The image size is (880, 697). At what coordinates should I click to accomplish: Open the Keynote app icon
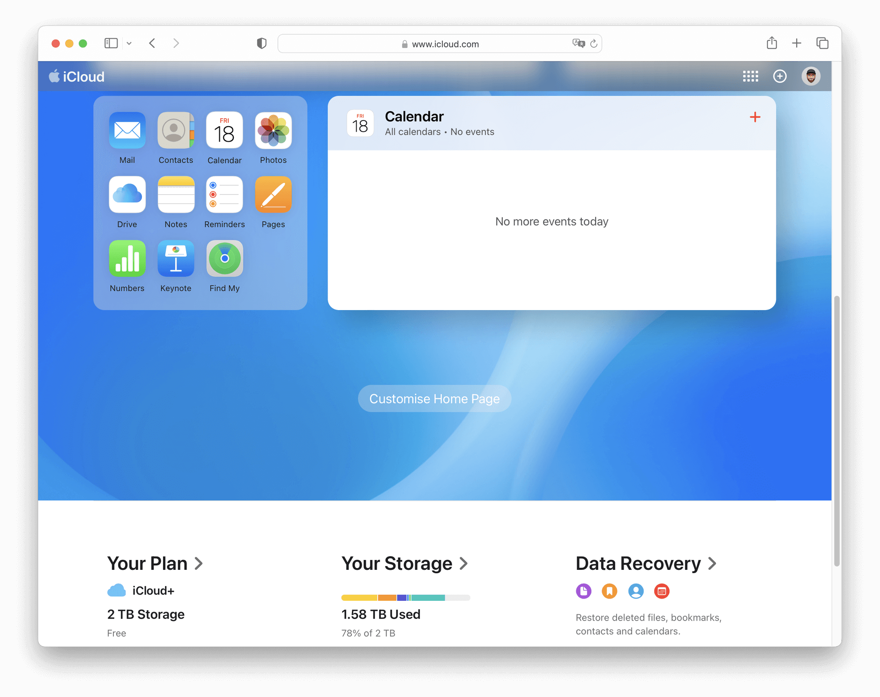176,258
